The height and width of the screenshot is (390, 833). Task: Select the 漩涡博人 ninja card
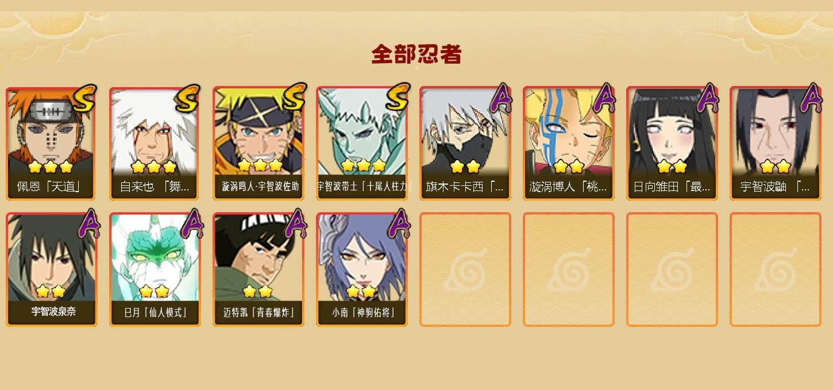coord(569,143)
